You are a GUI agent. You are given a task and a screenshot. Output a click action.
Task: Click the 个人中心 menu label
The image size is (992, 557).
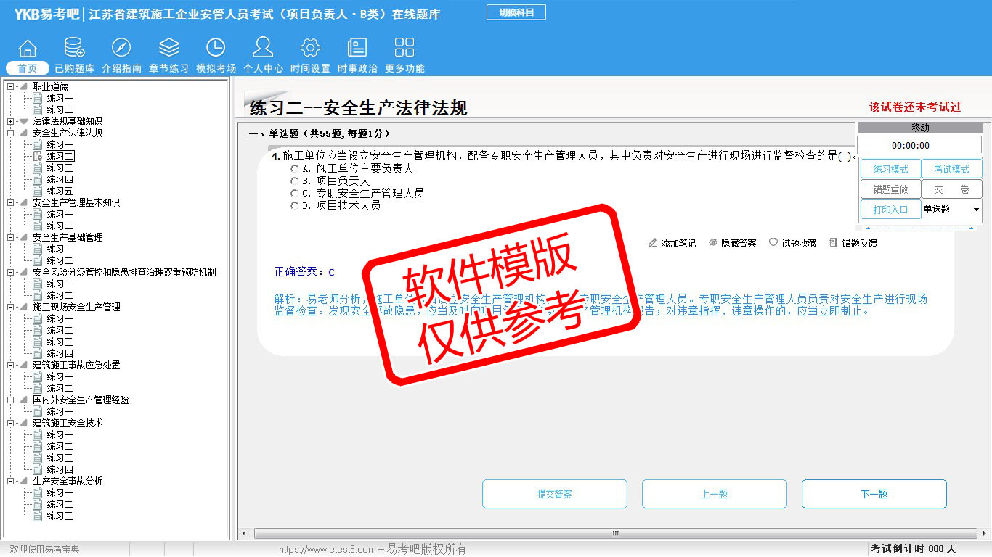(x=263, y=68)
